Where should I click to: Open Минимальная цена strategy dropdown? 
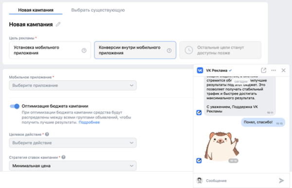[x=73, y=166]
